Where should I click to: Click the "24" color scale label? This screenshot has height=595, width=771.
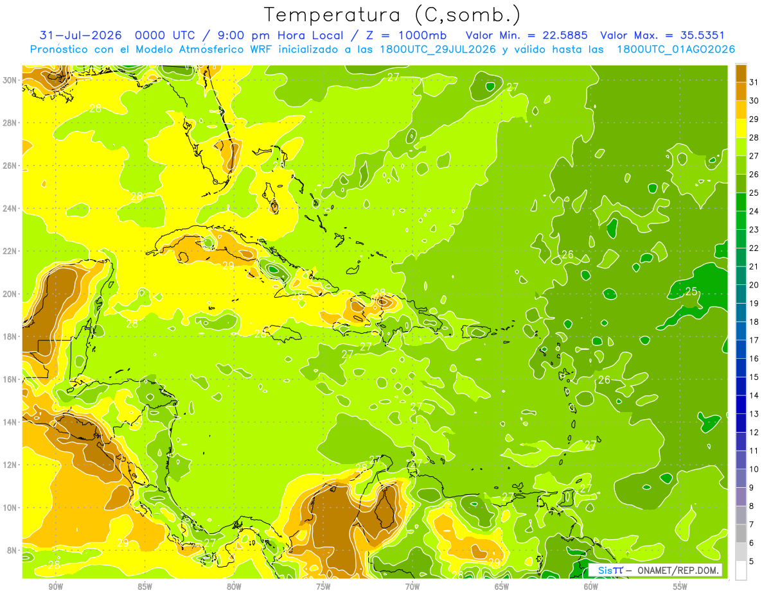[754, 211]
